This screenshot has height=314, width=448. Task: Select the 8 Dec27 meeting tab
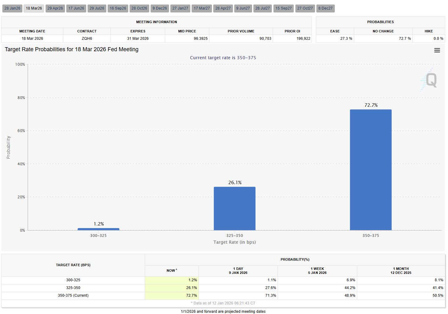(x=325, y=8)
